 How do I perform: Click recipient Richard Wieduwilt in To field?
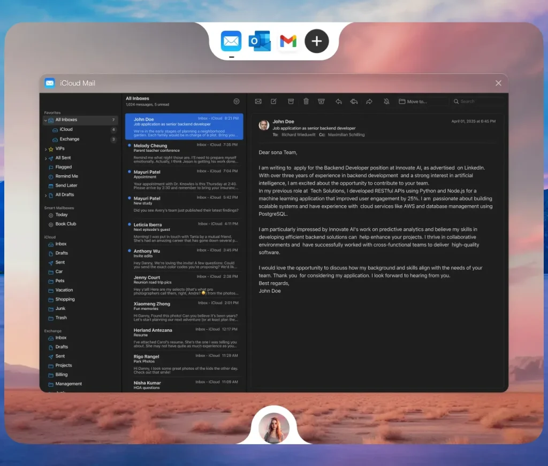pos(299,135)
